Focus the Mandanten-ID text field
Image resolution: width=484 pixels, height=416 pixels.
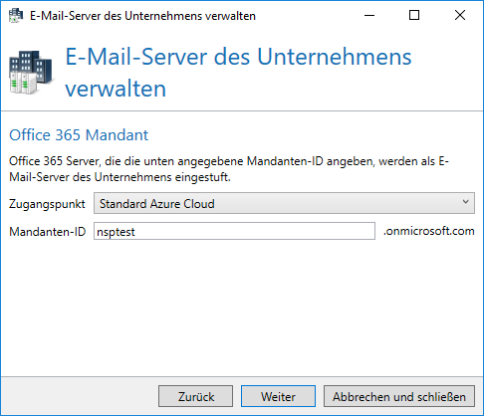234,231
